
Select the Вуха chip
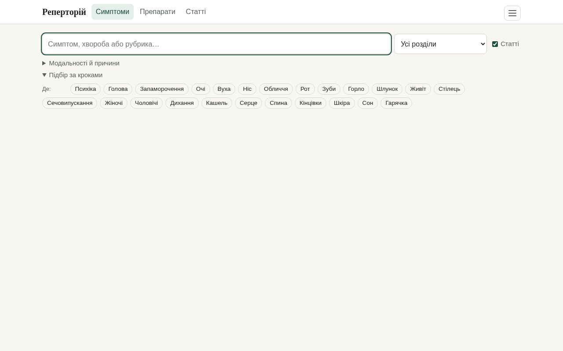point(224,89)
